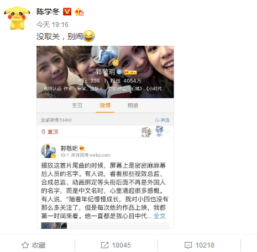The height and width of the screenshot is (252, 257).
Task: Select the 微博 tab
Action: (105, 105)
